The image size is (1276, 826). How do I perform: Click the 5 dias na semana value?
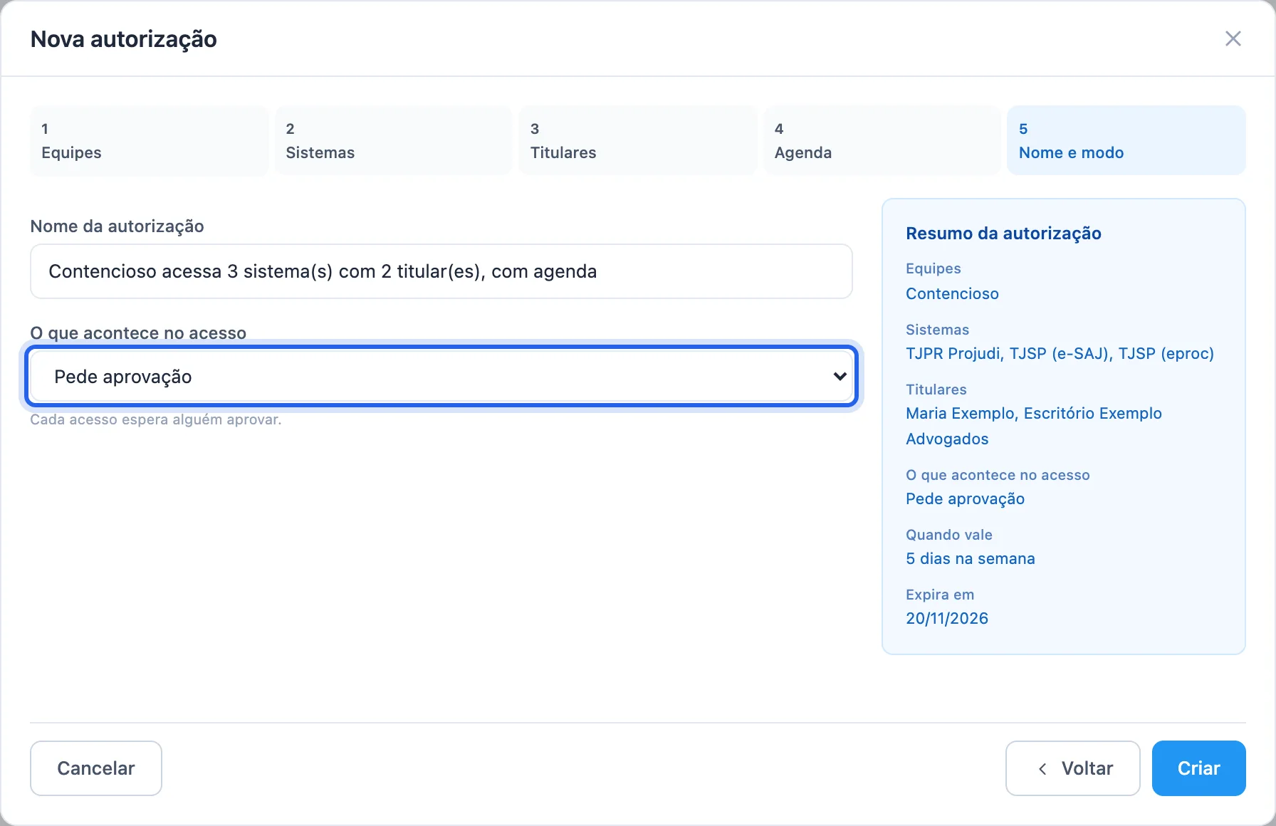click(x=970, y=558)
